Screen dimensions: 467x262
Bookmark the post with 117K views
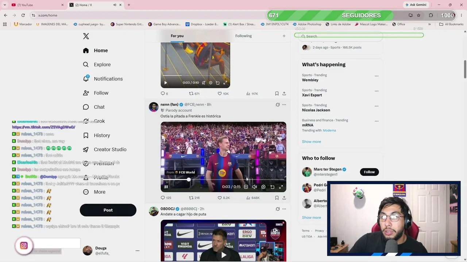277,94
